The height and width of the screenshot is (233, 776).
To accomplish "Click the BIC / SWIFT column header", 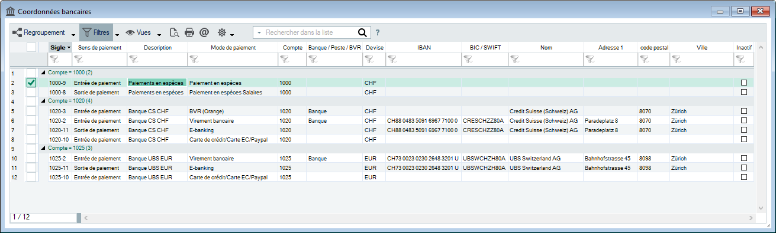I will point(484,47).
